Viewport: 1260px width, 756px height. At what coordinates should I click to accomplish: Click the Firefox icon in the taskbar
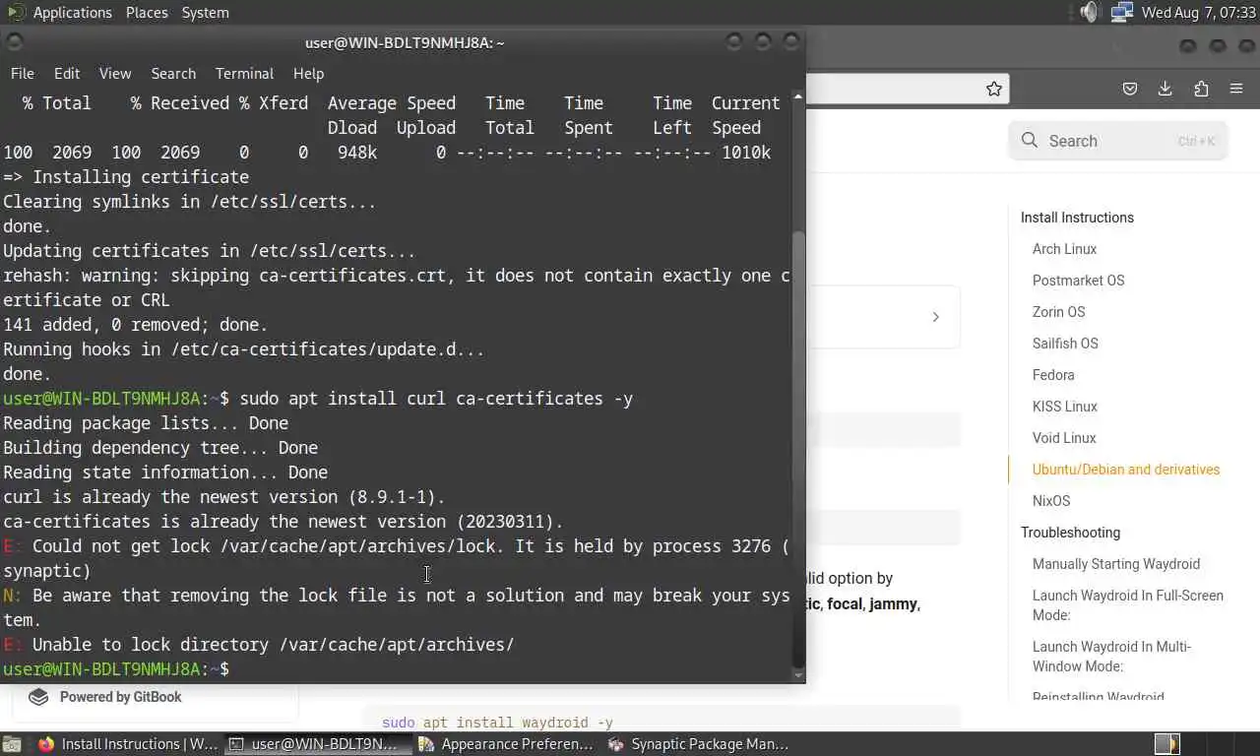click(46, 744)
